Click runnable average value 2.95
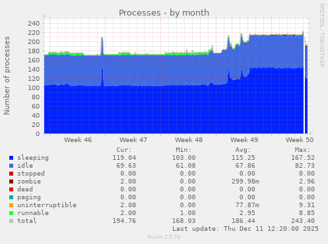328x244 pixels. [x=247, y=213]
